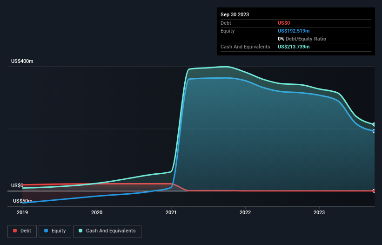This screenshot has height=245, width=382.
Task: Click the red Debt endpoint marker
Action: 374,191
